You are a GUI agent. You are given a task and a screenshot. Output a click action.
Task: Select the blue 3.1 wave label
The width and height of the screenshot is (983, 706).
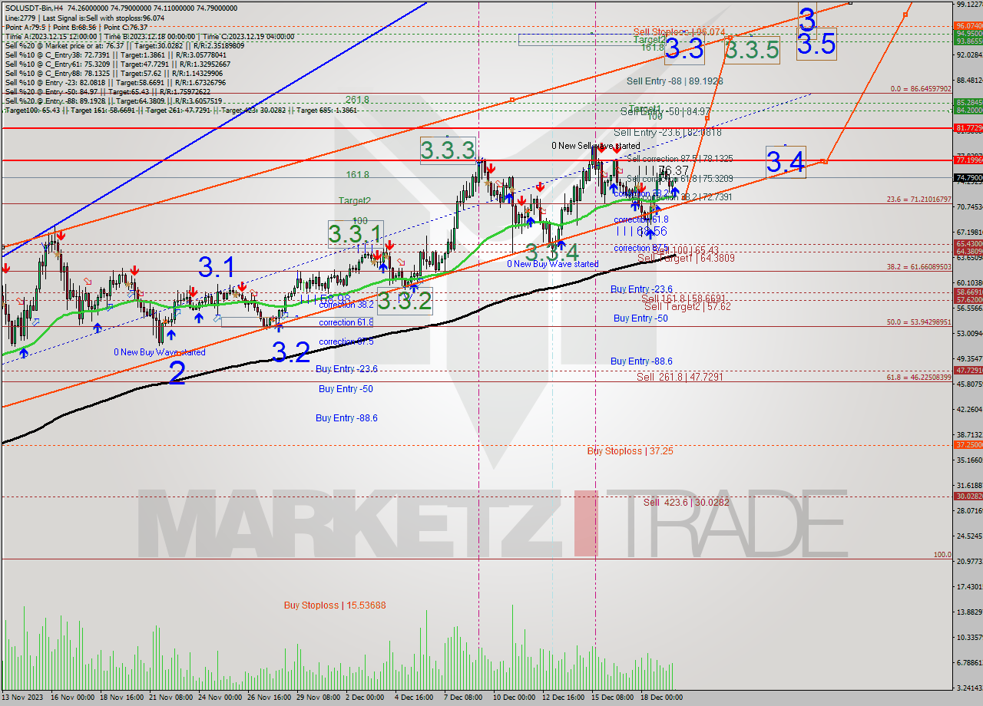[217, 268]
